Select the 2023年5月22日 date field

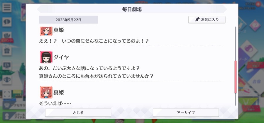pyautogui.click(x=68, y=20)
